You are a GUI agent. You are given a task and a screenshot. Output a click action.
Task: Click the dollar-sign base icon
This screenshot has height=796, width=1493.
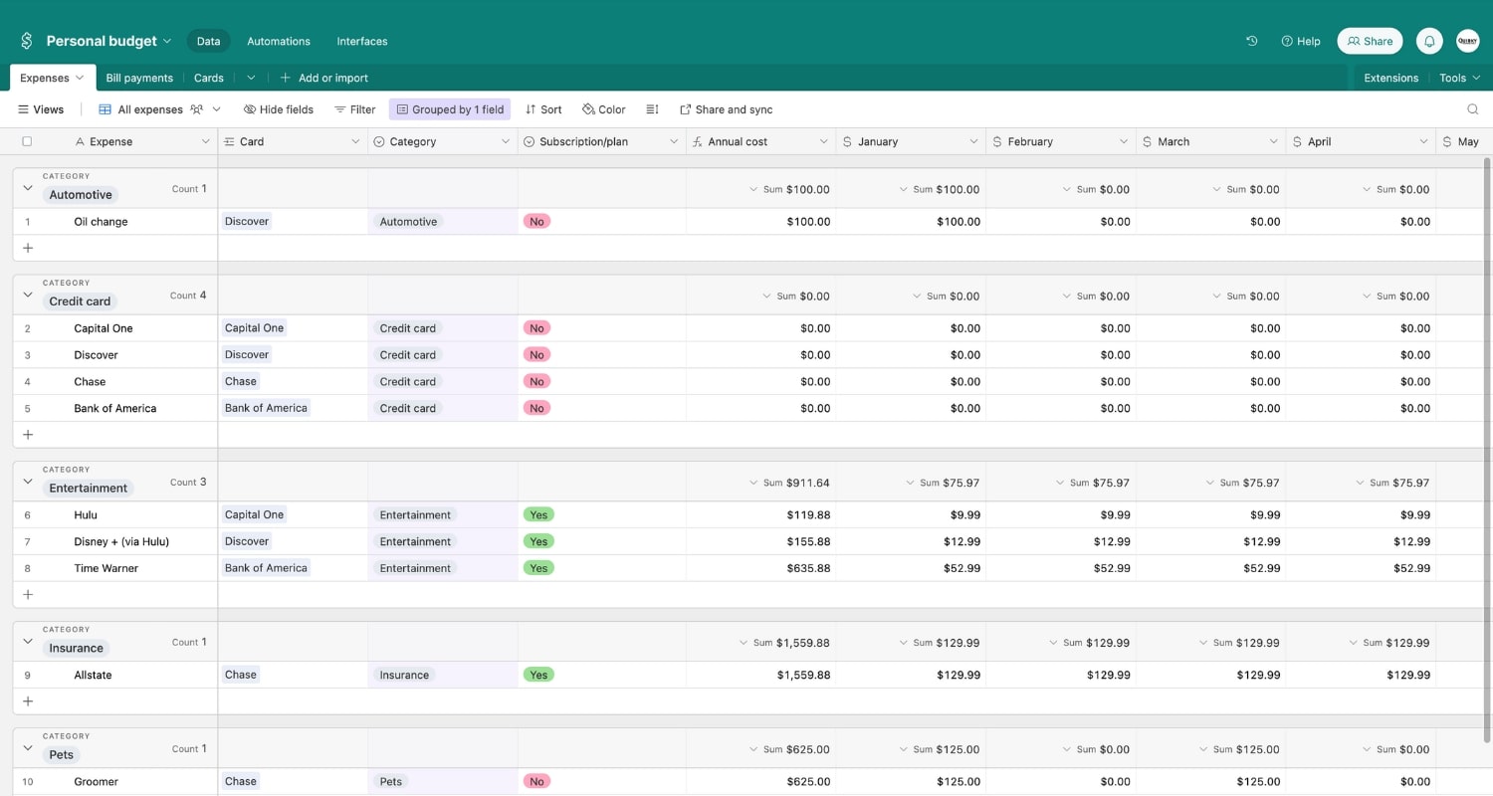[x=27, y=41]
